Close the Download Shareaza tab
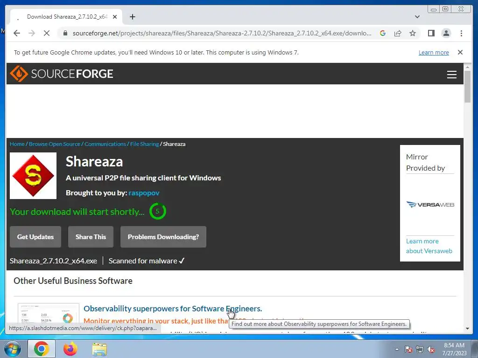The image size is (478, 358). 115,17
